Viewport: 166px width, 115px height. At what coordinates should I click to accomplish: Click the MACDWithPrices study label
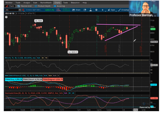[24, 76]
